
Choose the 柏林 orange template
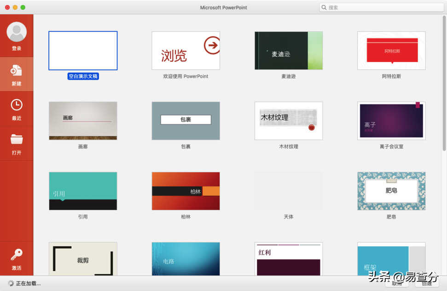(186, 191)
